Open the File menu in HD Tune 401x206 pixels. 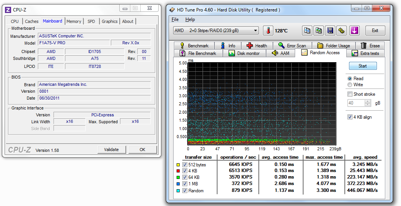click(175, 19)
